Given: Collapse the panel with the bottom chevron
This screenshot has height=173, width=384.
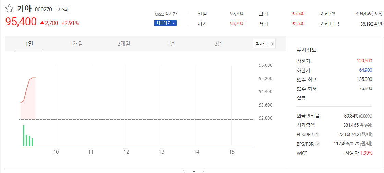Looking at the screenshot, I should coord(194,171).
